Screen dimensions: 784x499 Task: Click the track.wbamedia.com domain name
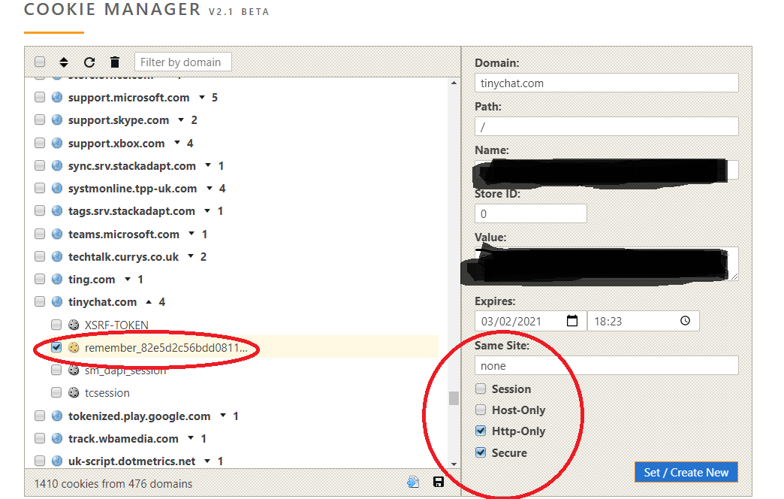pos(123,439)
